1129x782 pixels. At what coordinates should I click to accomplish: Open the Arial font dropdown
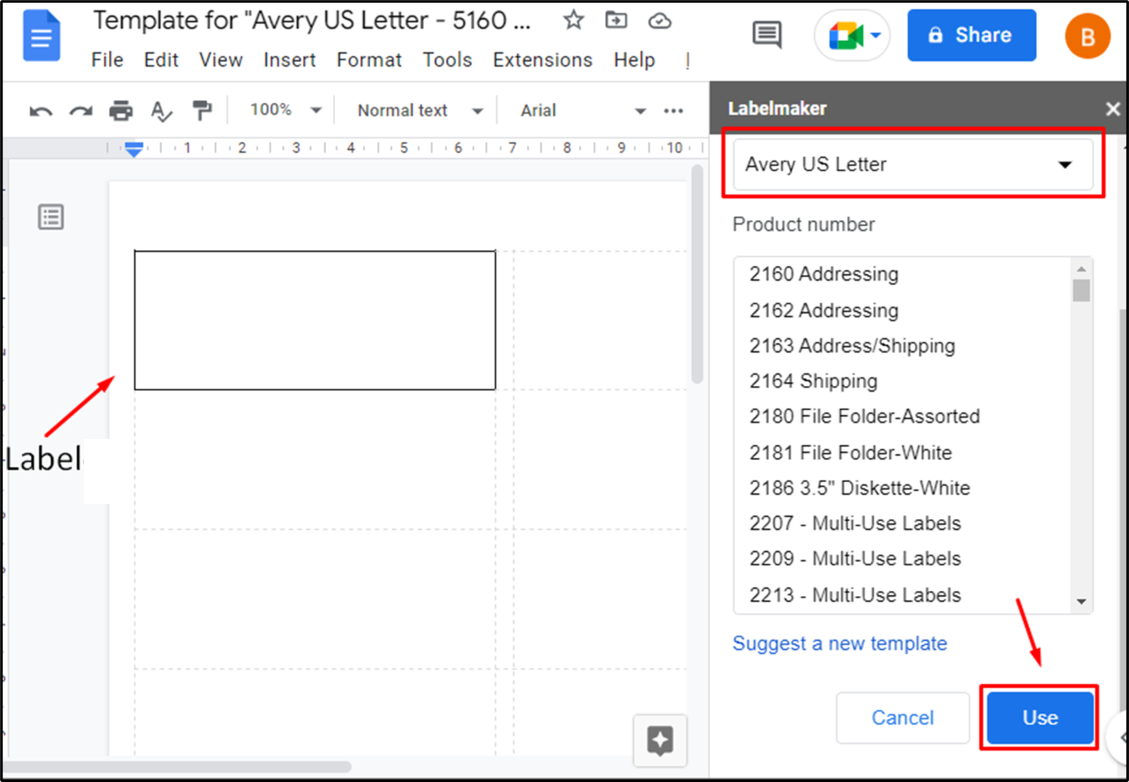pyautogui.click(x=582, y=111)
